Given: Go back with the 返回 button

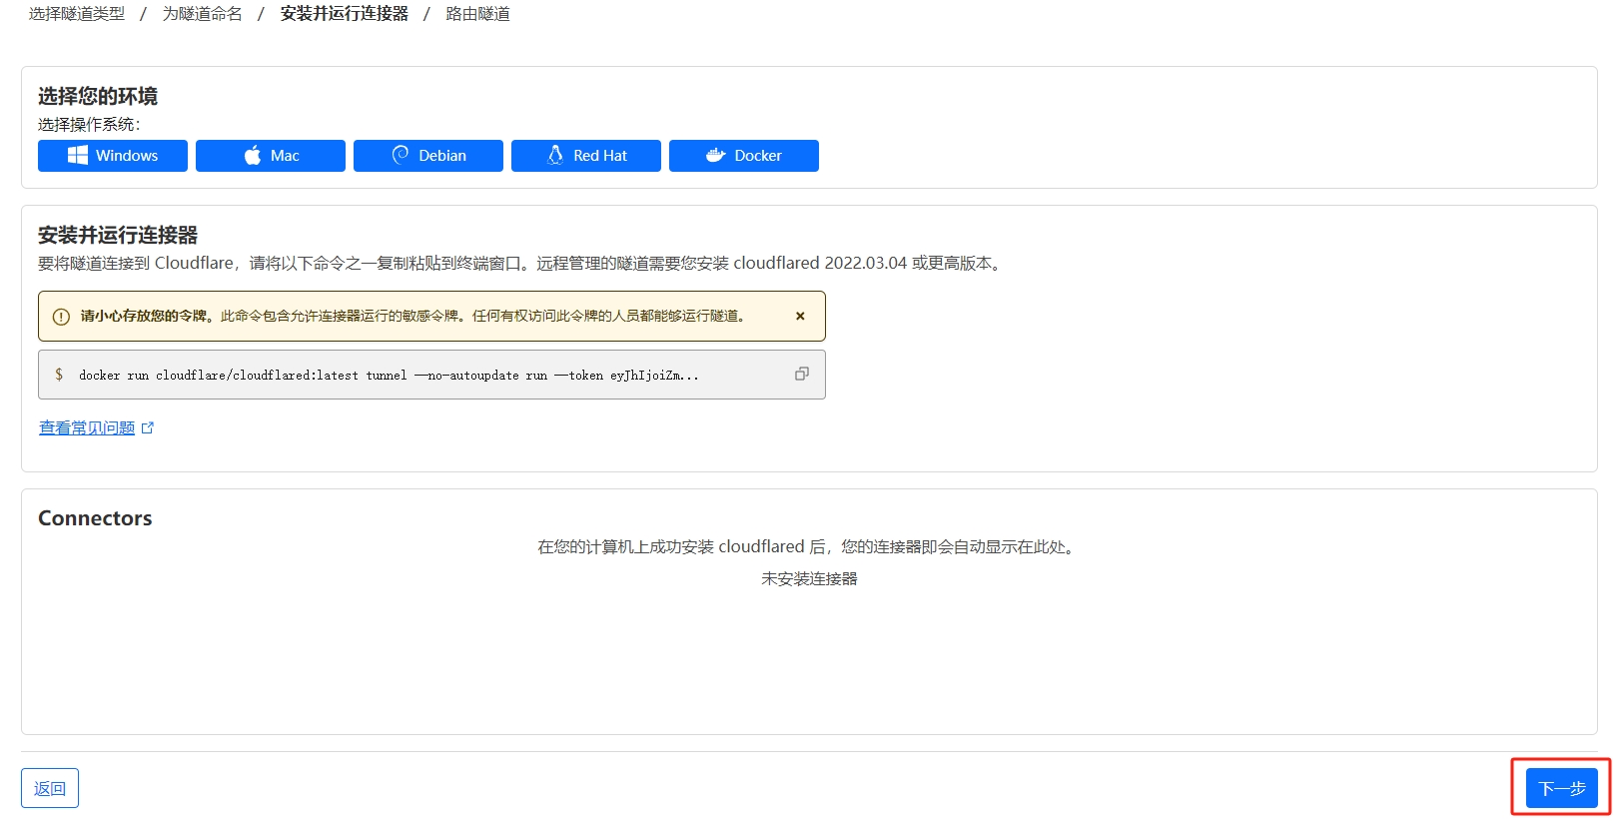Looking at the screenshot, I should pyautogui.click(x=50, y=788).
